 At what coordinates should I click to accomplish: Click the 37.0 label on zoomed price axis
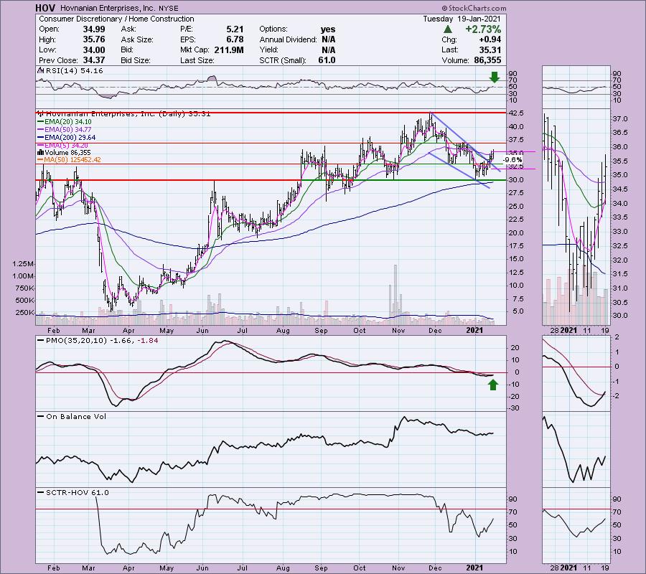620,119
